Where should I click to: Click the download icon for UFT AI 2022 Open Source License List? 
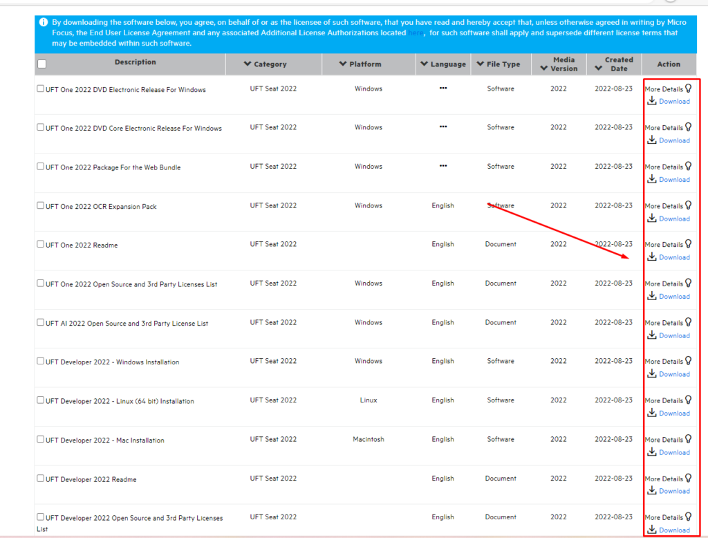coord(651,335)
